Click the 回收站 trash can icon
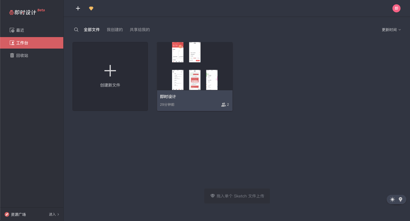 (x=12, y=55)
